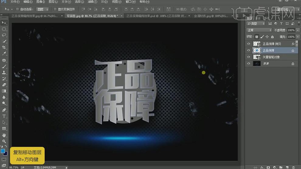Select the Eyedropper tool
Image resolution: width=301 pixels, height=169 pixels.
4,53
